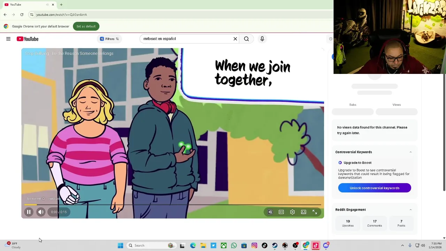
Task: Click the Upgrade to Boost label
Action: click(357, 162)
